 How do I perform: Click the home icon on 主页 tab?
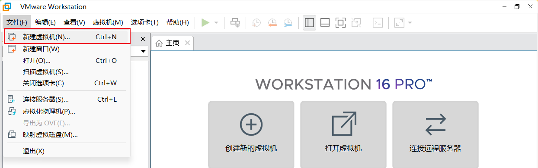(x=159, y=43)
